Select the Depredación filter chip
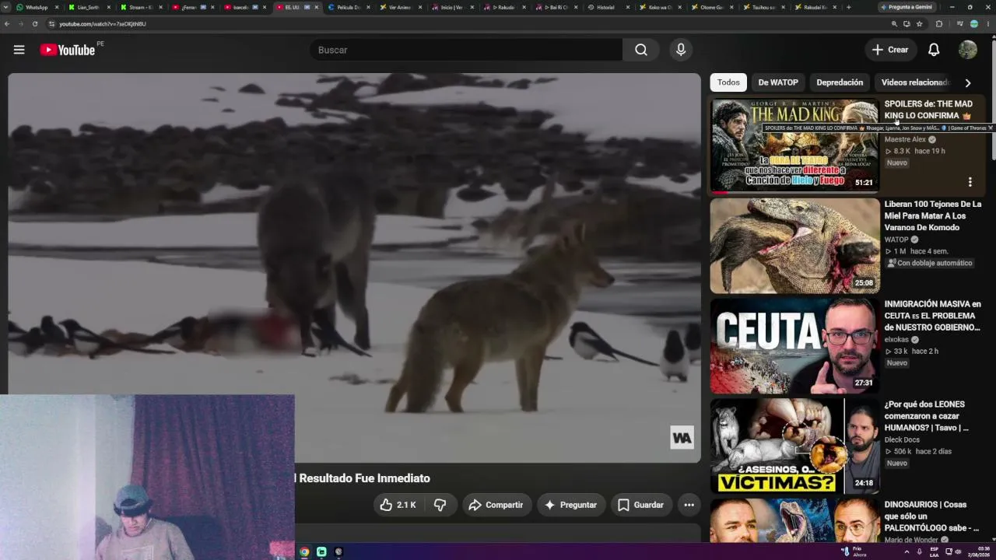The width and height of the screenshot is (996, 560). point(840,82)
